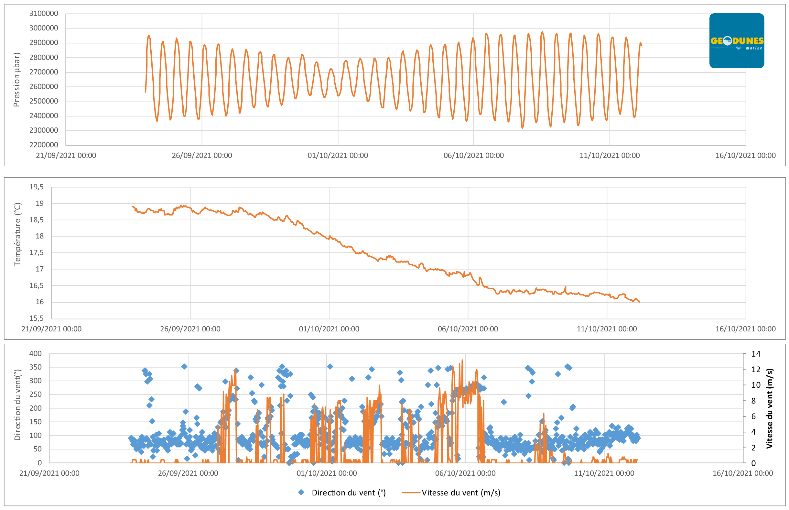Select the "Vitesse du vent (m/s)" legend label

coord(461,493)
